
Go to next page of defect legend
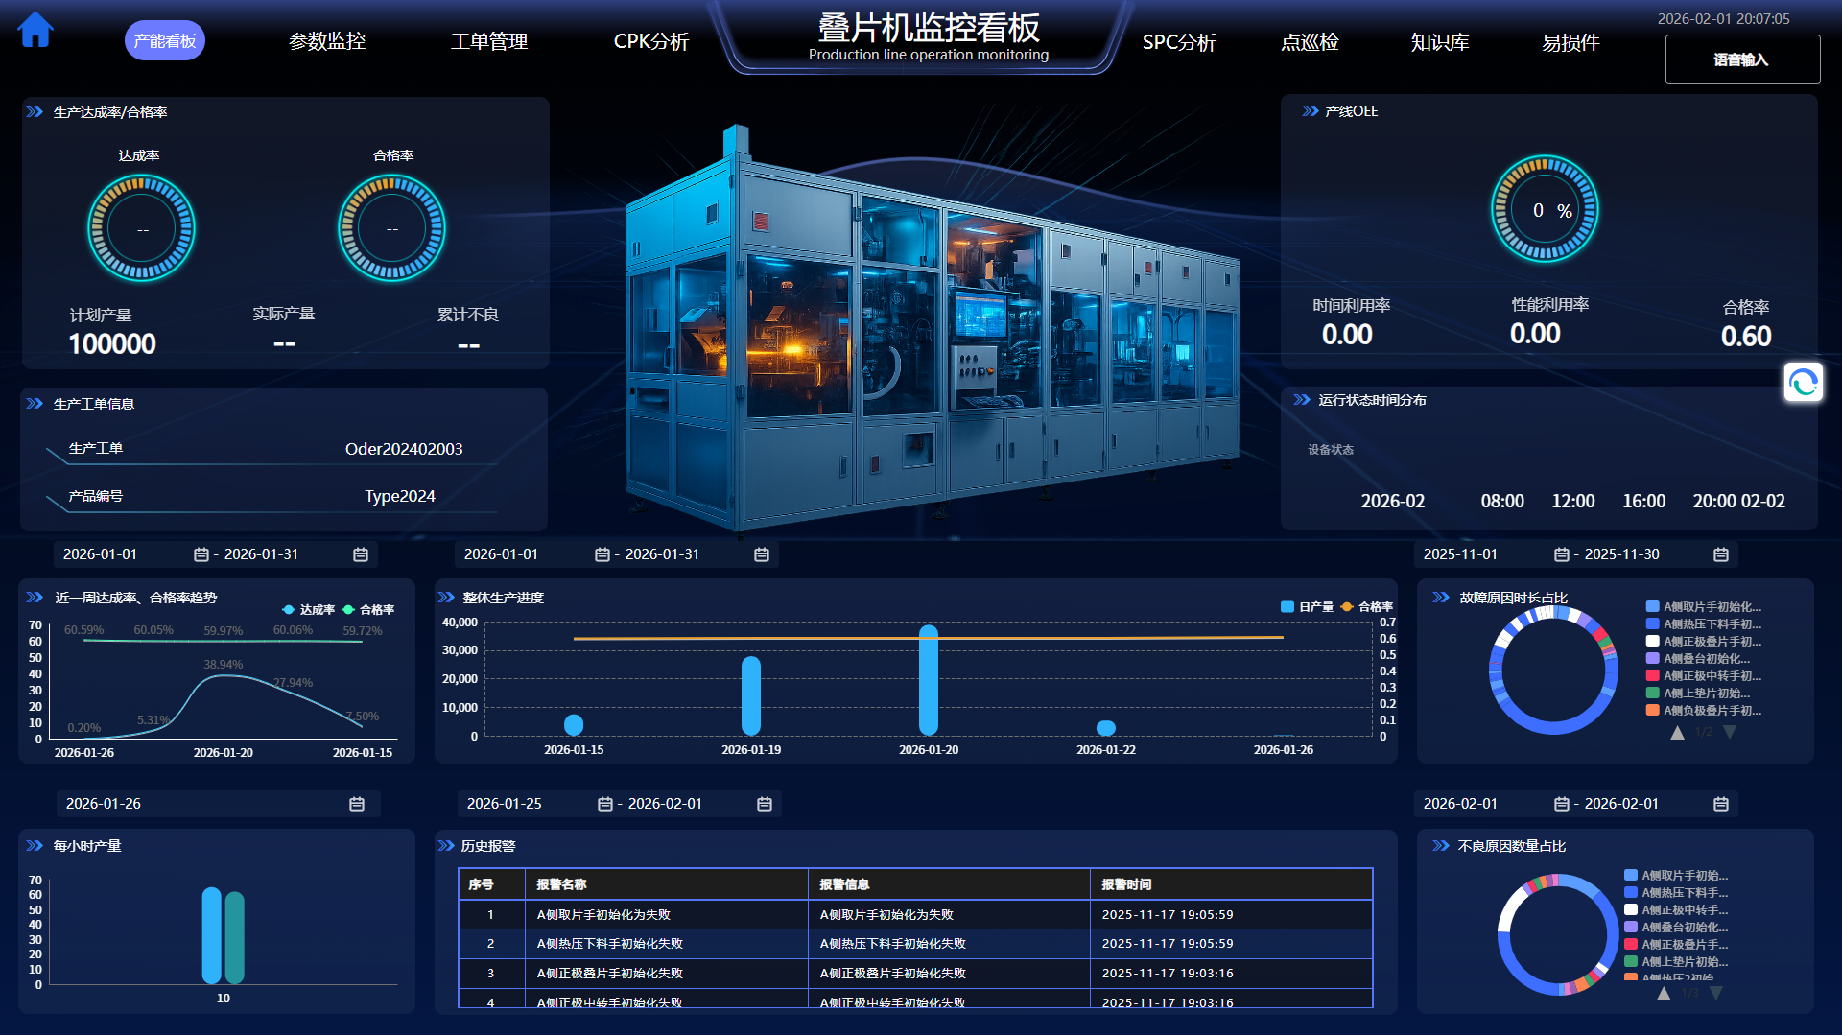point(1715,994)
